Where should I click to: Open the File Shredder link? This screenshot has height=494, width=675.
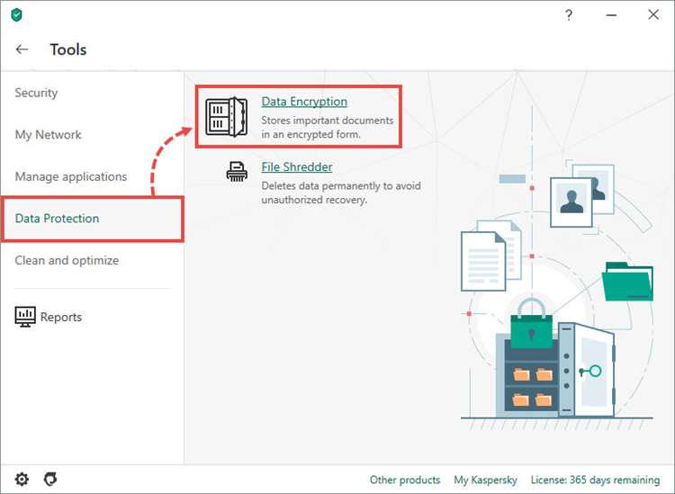[x=297, y=167]
